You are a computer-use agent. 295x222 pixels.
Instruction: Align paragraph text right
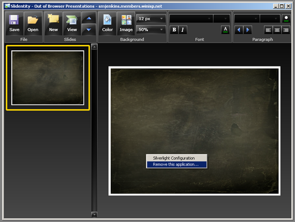(x=286, y=30)
